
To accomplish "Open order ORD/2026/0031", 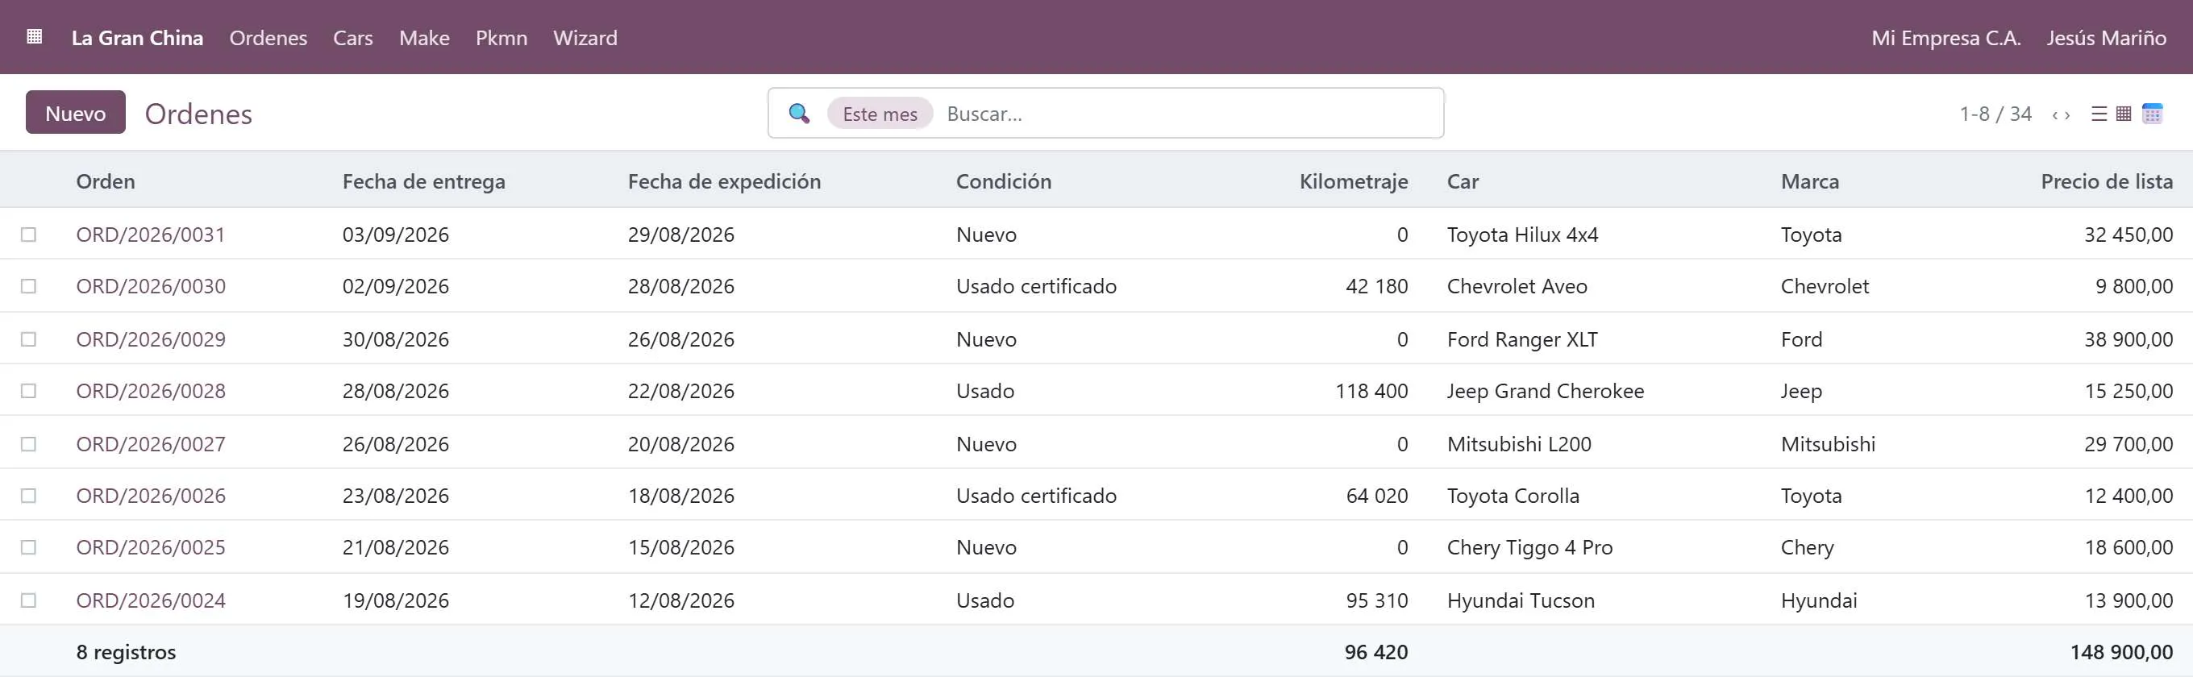I will point(151,234).
